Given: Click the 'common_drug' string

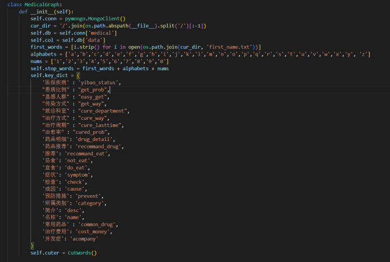Looking at the screenshot, I should [94, 224].
